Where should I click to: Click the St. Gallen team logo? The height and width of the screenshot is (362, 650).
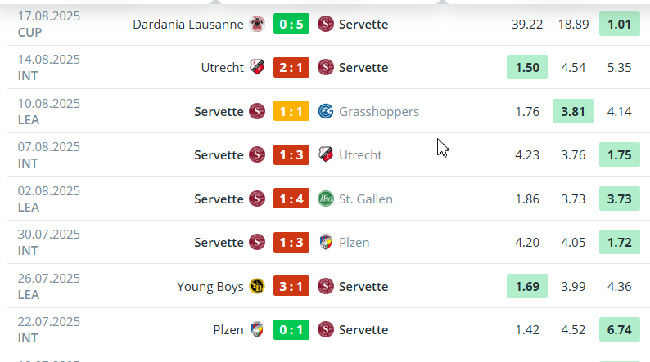pos(325,199)
